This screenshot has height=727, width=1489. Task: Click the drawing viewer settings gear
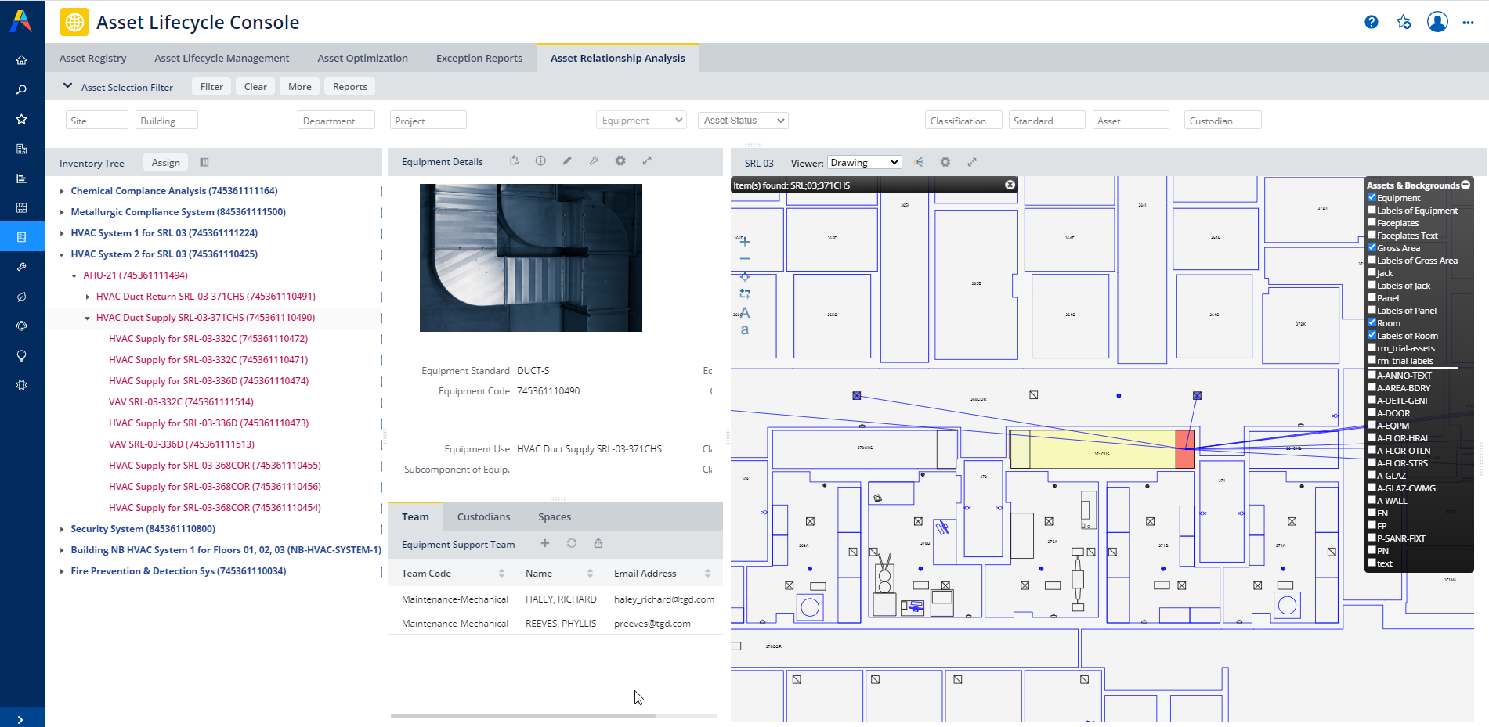point(945,162)
